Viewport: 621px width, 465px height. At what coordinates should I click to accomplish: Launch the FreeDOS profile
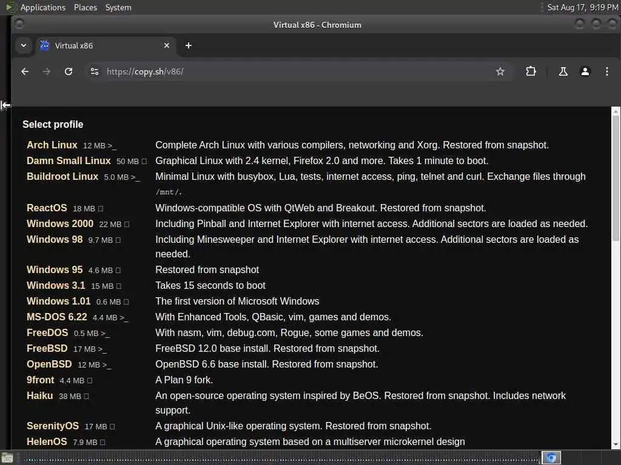[47, 333]
